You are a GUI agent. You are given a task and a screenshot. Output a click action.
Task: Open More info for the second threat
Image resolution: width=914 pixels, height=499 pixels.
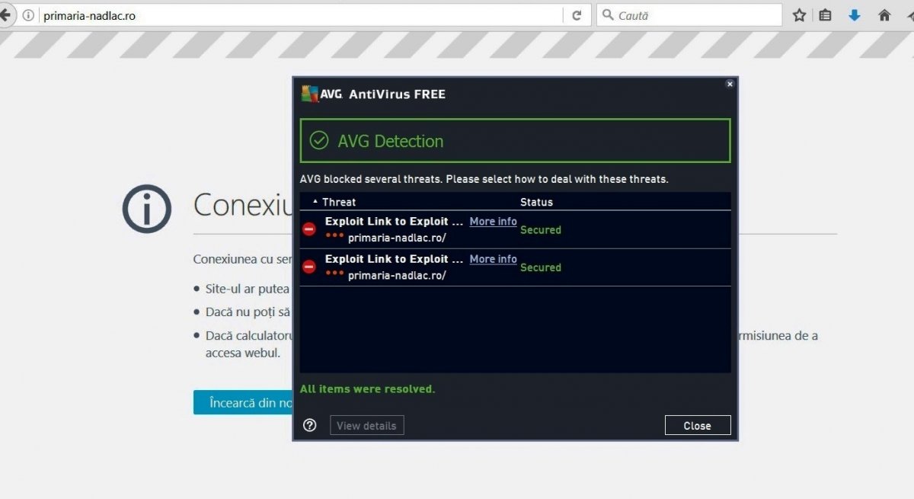click(x=493, y=259)
